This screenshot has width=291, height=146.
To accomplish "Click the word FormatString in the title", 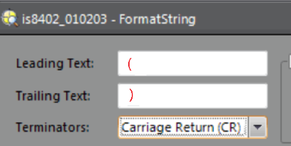I will (157, 19).
